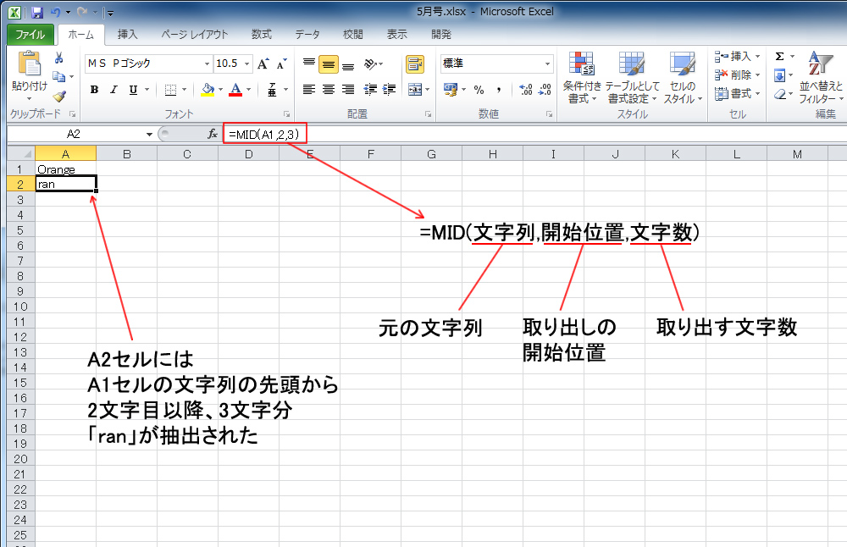Select cell A1 containing Orange
Viewport: 847px width, 547px height.
tap(65, 169)
